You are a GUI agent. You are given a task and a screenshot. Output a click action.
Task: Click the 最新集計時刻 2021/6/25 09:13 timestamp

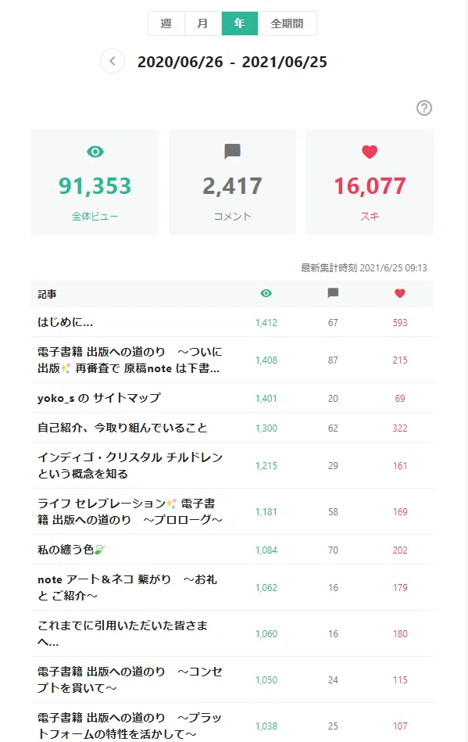[x=364, y=268]
